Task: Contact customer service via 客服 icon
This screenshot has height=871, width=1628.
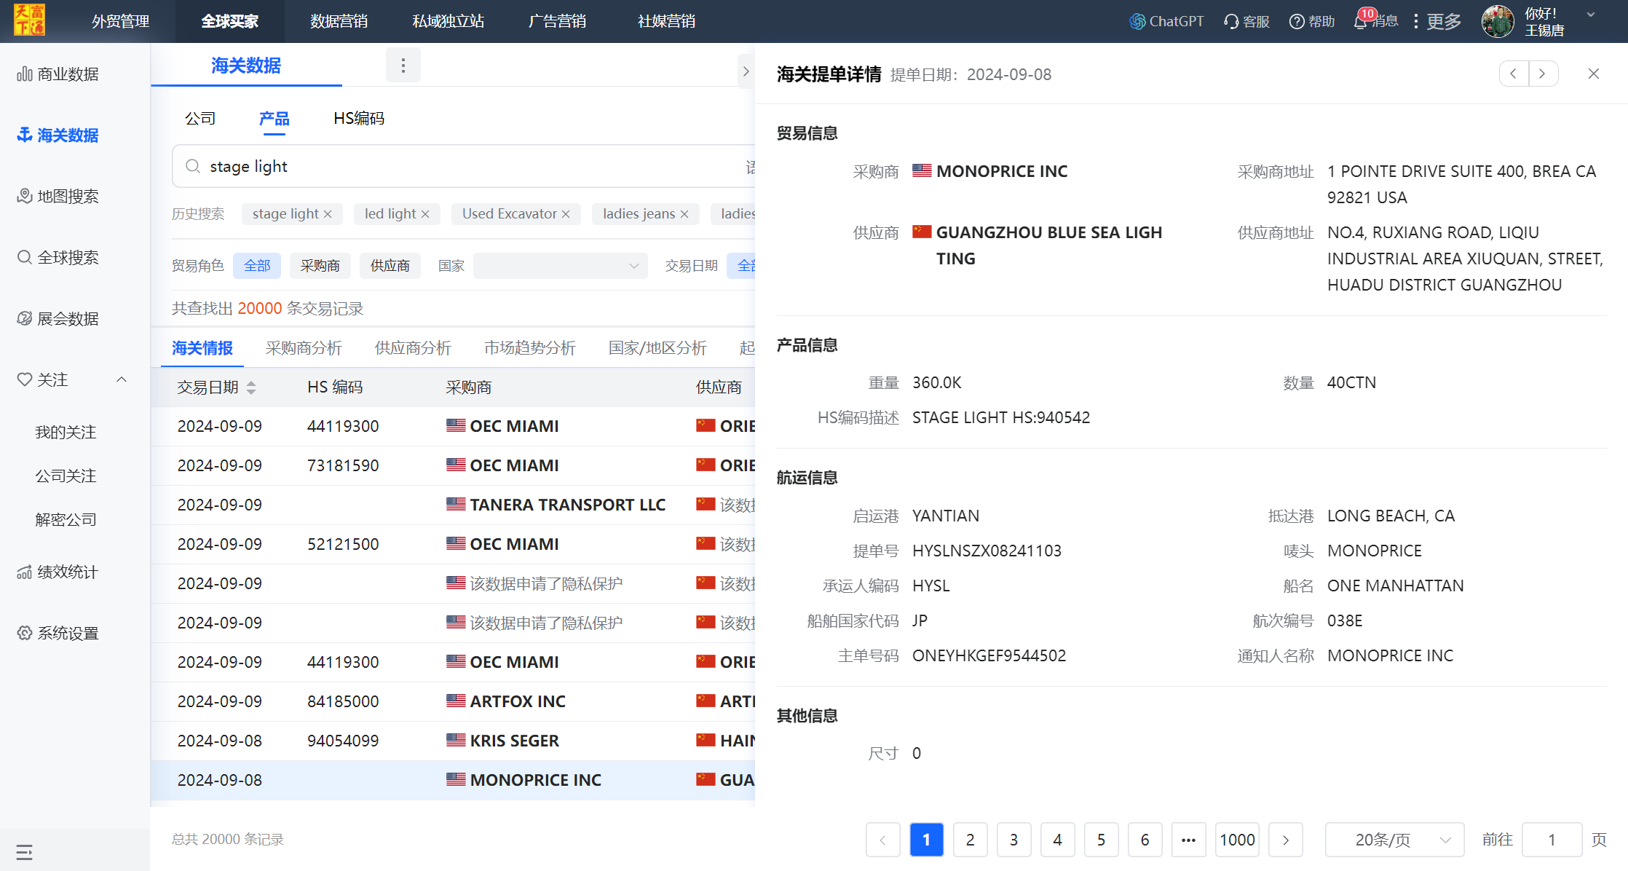Action: [1246, 21]
